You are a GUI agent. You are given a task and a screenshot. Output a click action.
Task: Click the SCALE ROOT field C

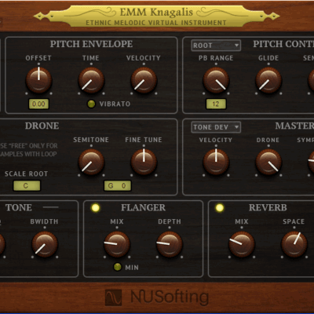(x=27, y=186)
